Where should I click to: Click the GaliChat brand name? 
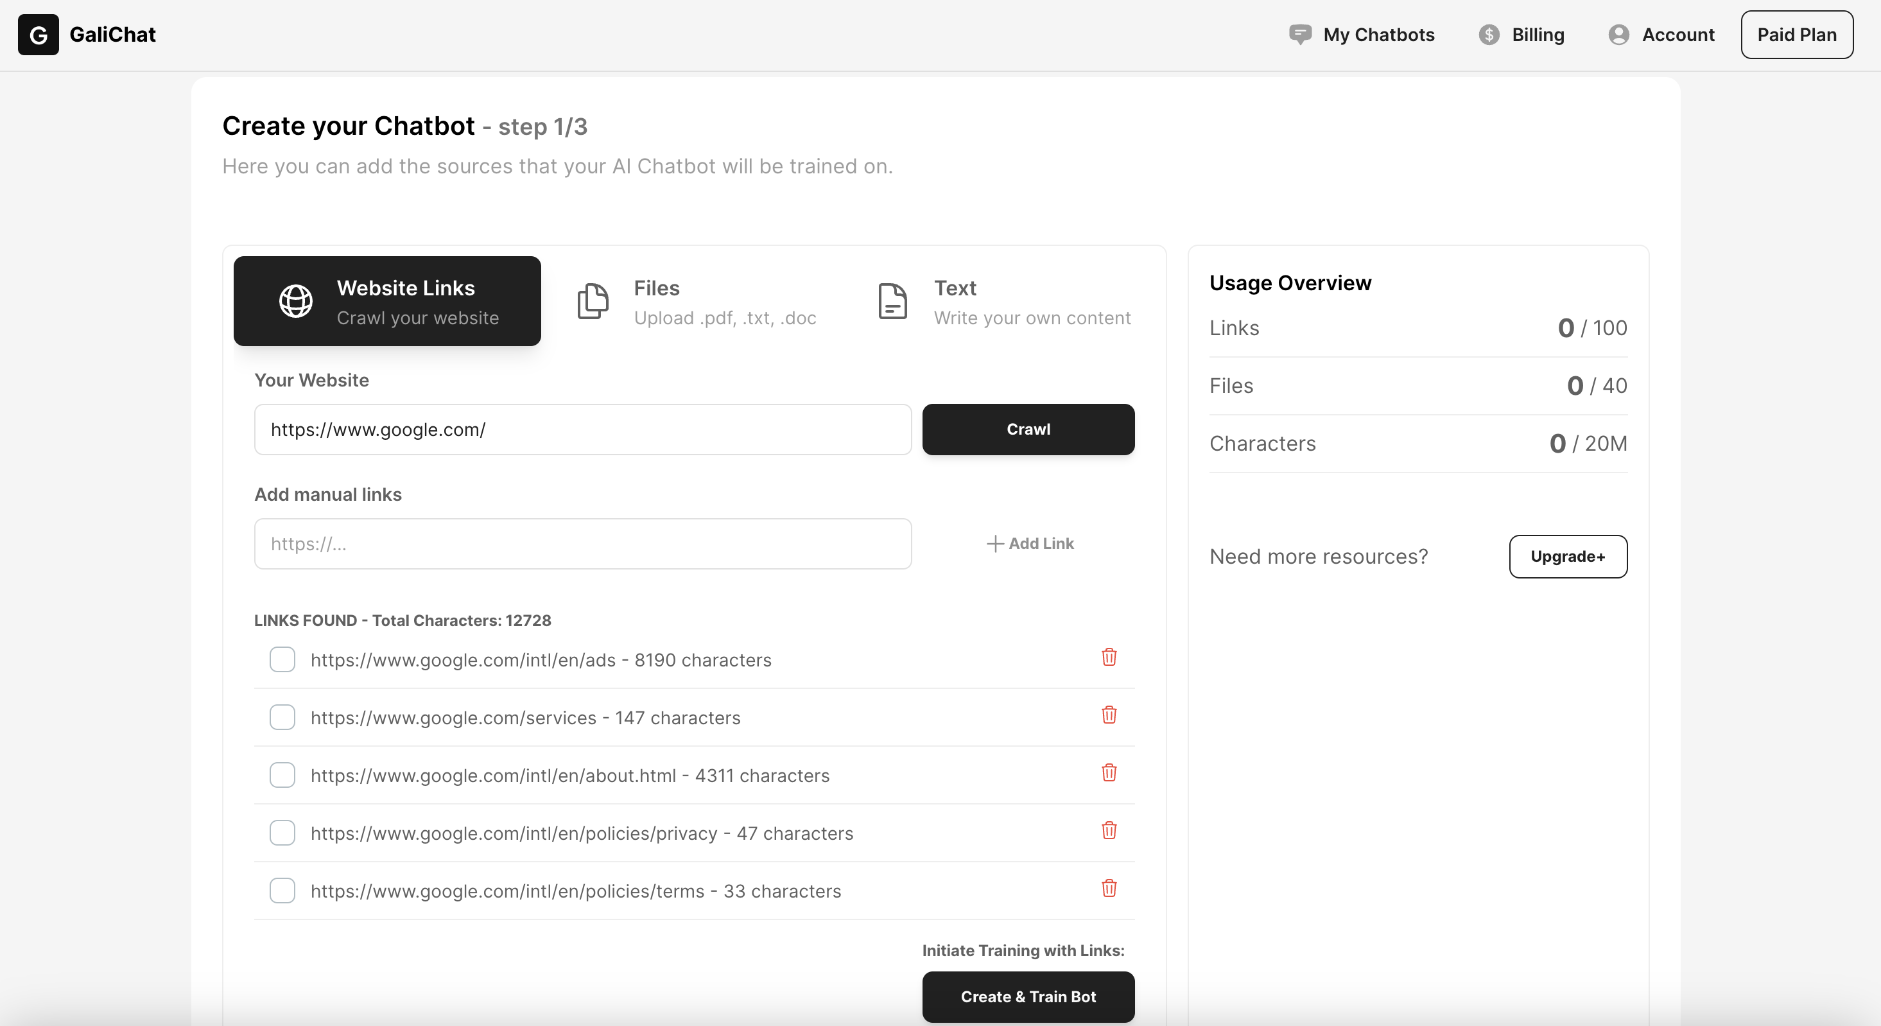112,34
